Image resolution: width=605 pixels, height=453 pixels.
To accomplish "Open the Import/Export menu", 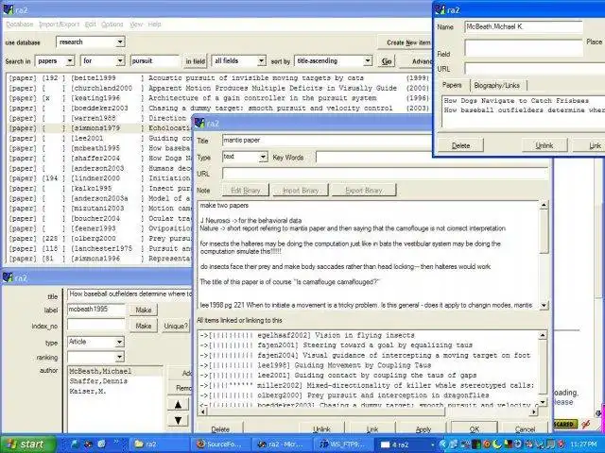I will 59,25.
